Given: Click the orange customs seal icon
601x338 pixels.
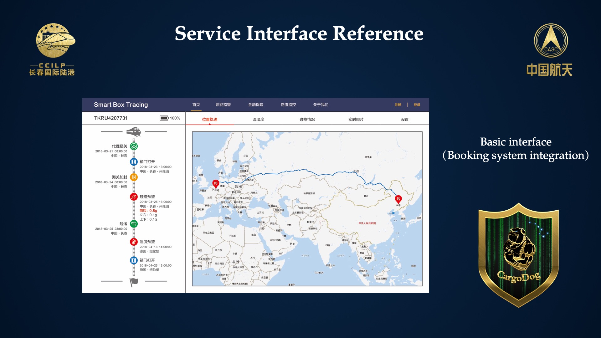Looking at the screenshot, I should [x=134, y=177].
